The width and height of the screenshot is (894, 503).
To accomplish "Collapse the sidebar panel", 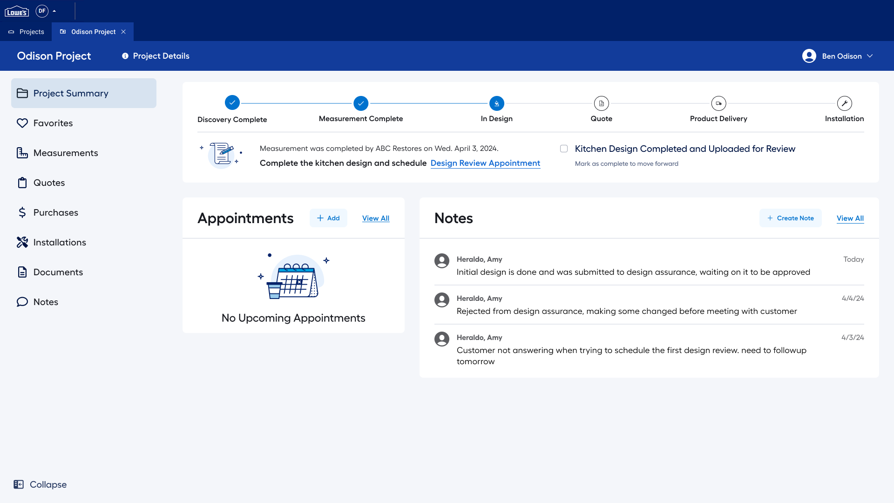I will [x=40, y=484].
